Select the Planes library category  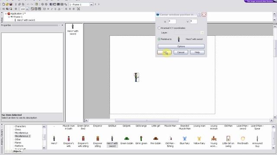18,143
